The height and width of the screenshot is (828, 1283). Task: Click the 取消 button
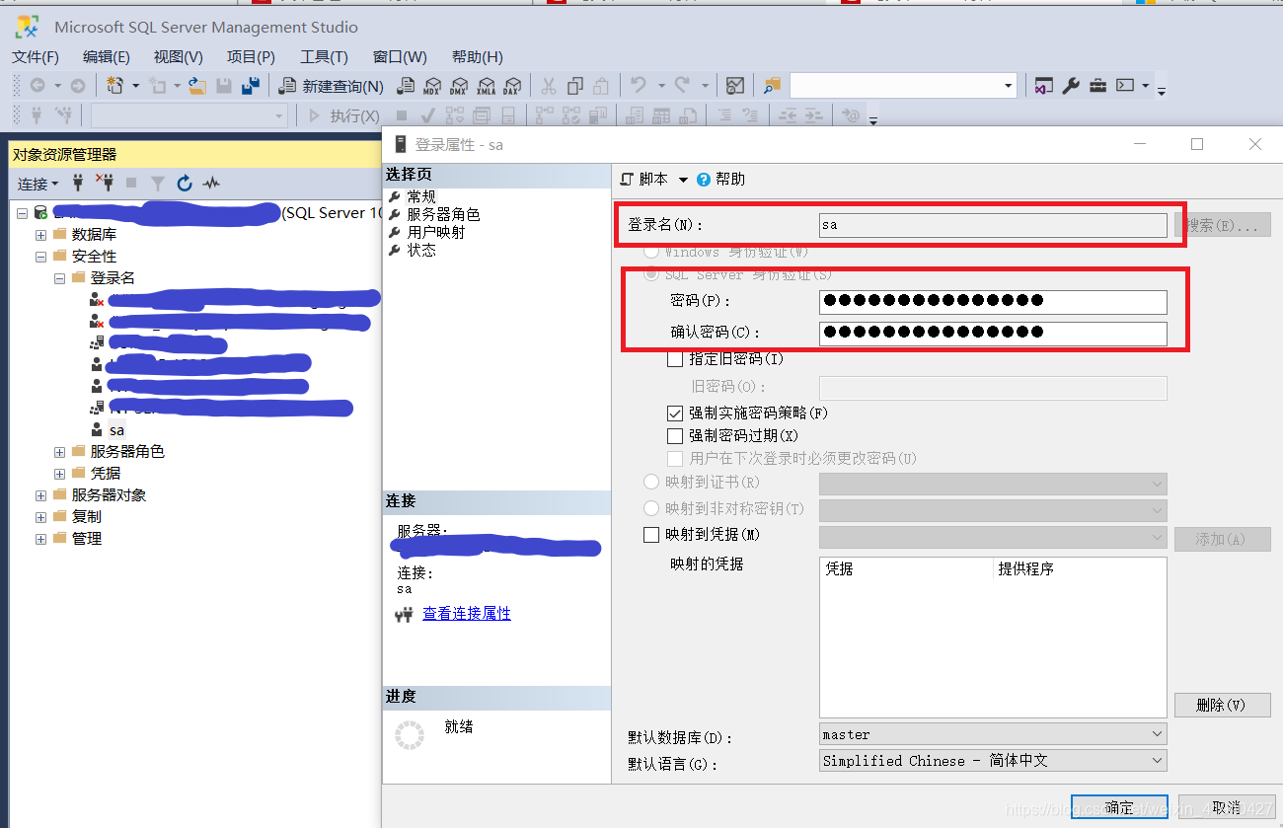point(1226,807)
